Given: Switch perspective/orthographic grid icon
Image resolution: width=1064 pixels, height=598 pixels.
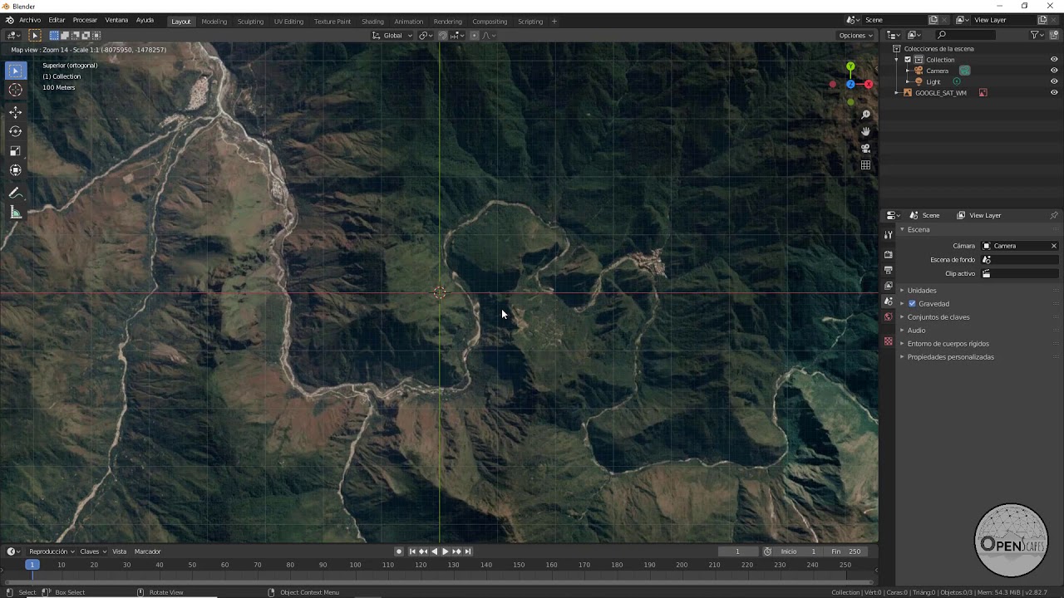Looking at the screenshot, I should click(x=865, y=164).
